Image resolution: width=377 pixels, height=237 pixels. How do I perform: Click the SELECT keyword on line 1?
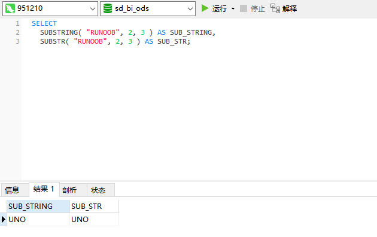[x=44, y=23]
